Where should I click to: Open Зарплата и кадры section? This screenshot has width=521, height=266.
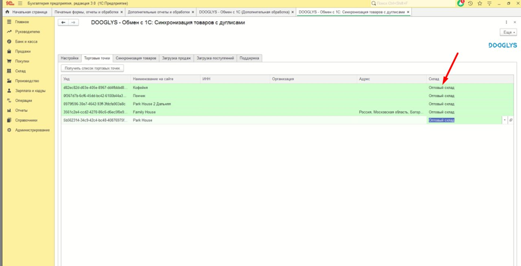click(30, 91)
